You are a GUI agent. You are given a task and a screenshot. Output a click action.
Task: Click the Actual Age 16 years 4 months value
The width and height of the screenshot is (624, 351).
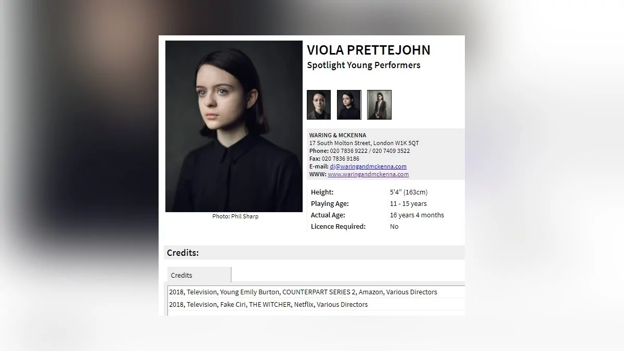tap(417, 215)
